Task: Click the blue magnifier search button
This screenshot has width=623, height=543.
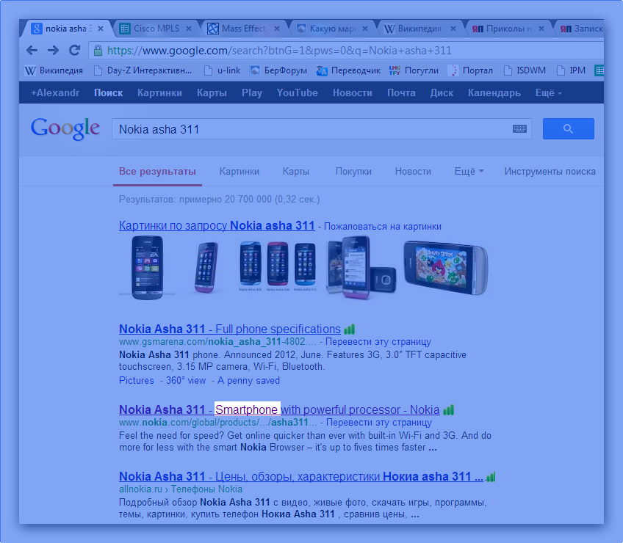Action: pyautogui.click(x=568, y=128)
